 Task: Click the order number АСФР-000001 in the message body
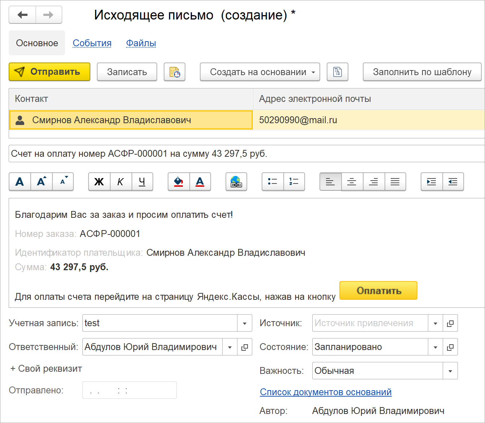(x=110, y=234)
